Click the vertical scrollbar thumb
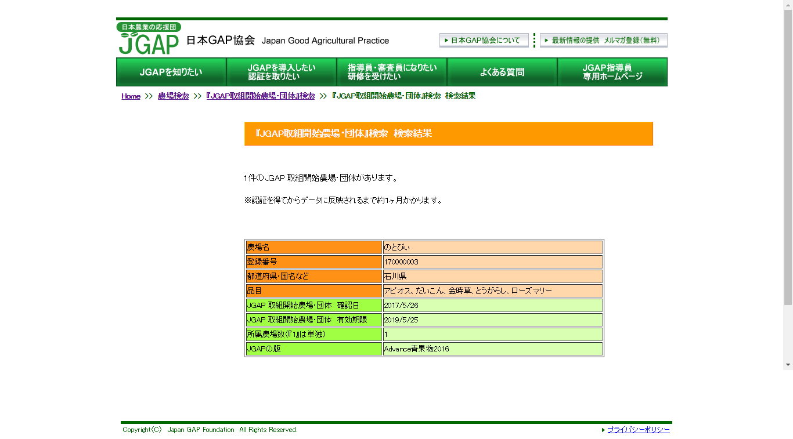 pyautogui.click(x=788, y=157)
